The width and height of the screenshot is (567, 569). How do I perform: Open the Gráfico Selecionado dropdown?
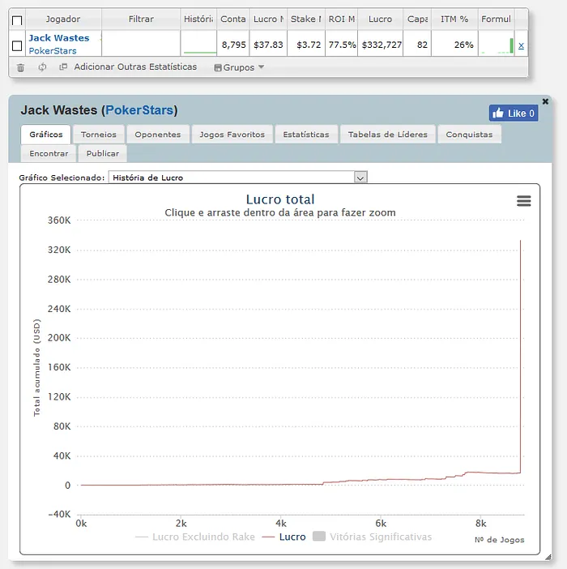[x=241, y=177]
